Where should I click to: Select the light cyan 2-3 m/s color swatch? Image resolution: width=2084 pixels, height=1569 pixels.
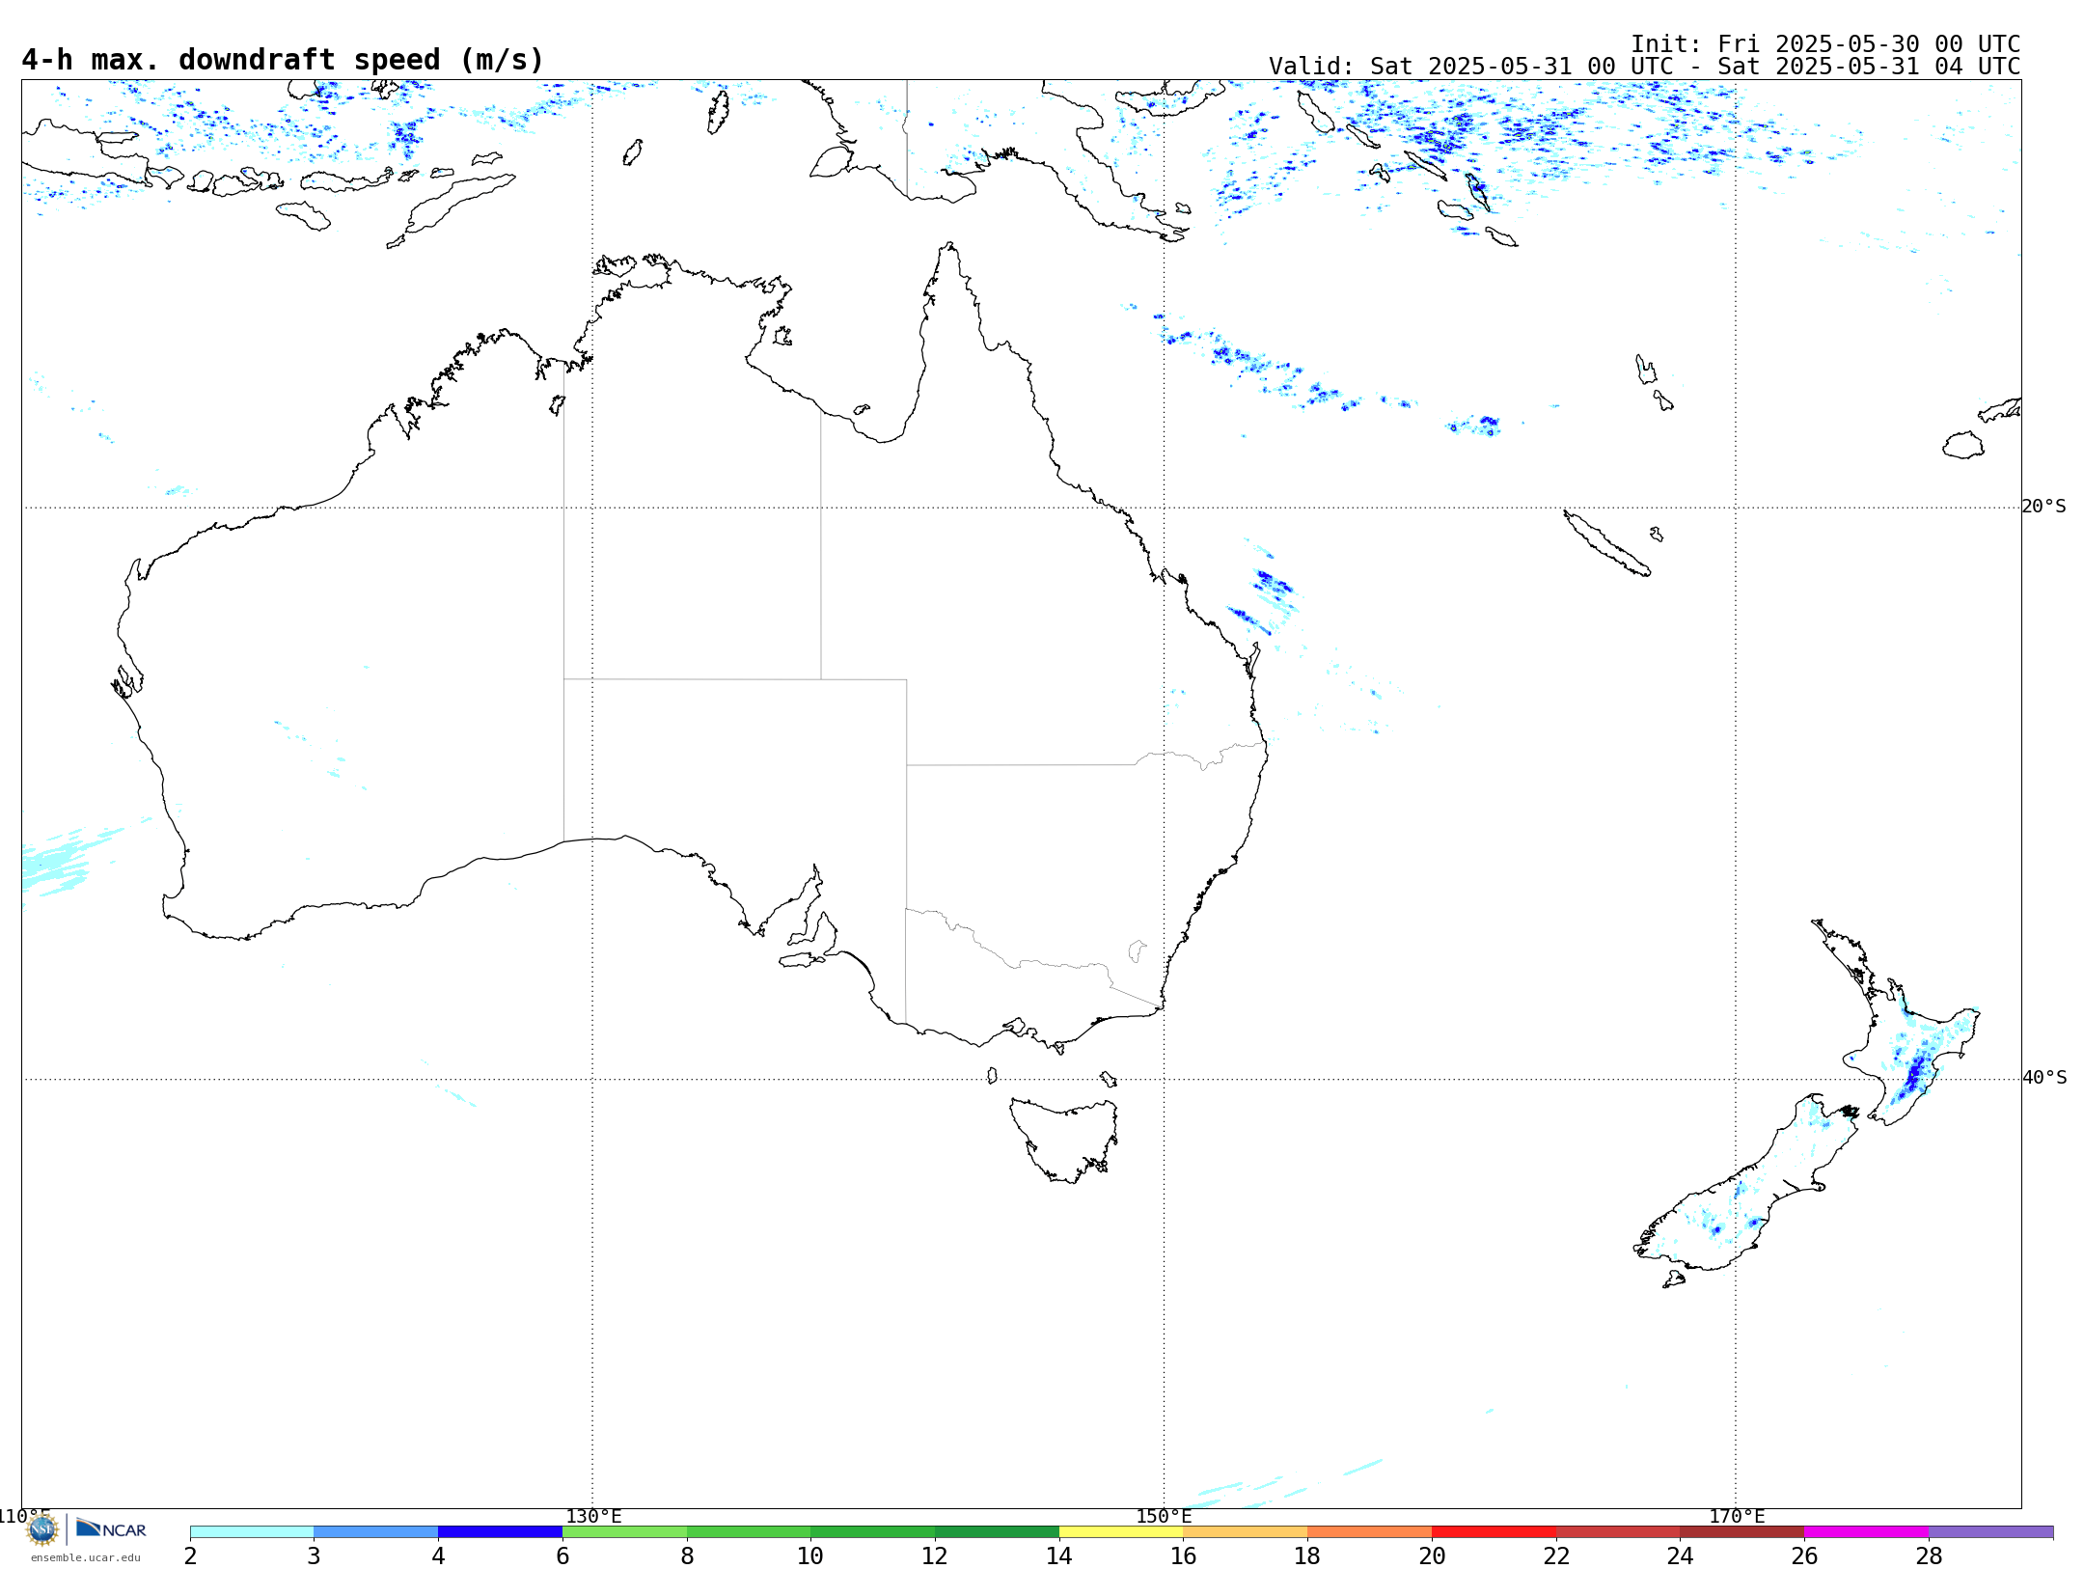[252, 1532]
